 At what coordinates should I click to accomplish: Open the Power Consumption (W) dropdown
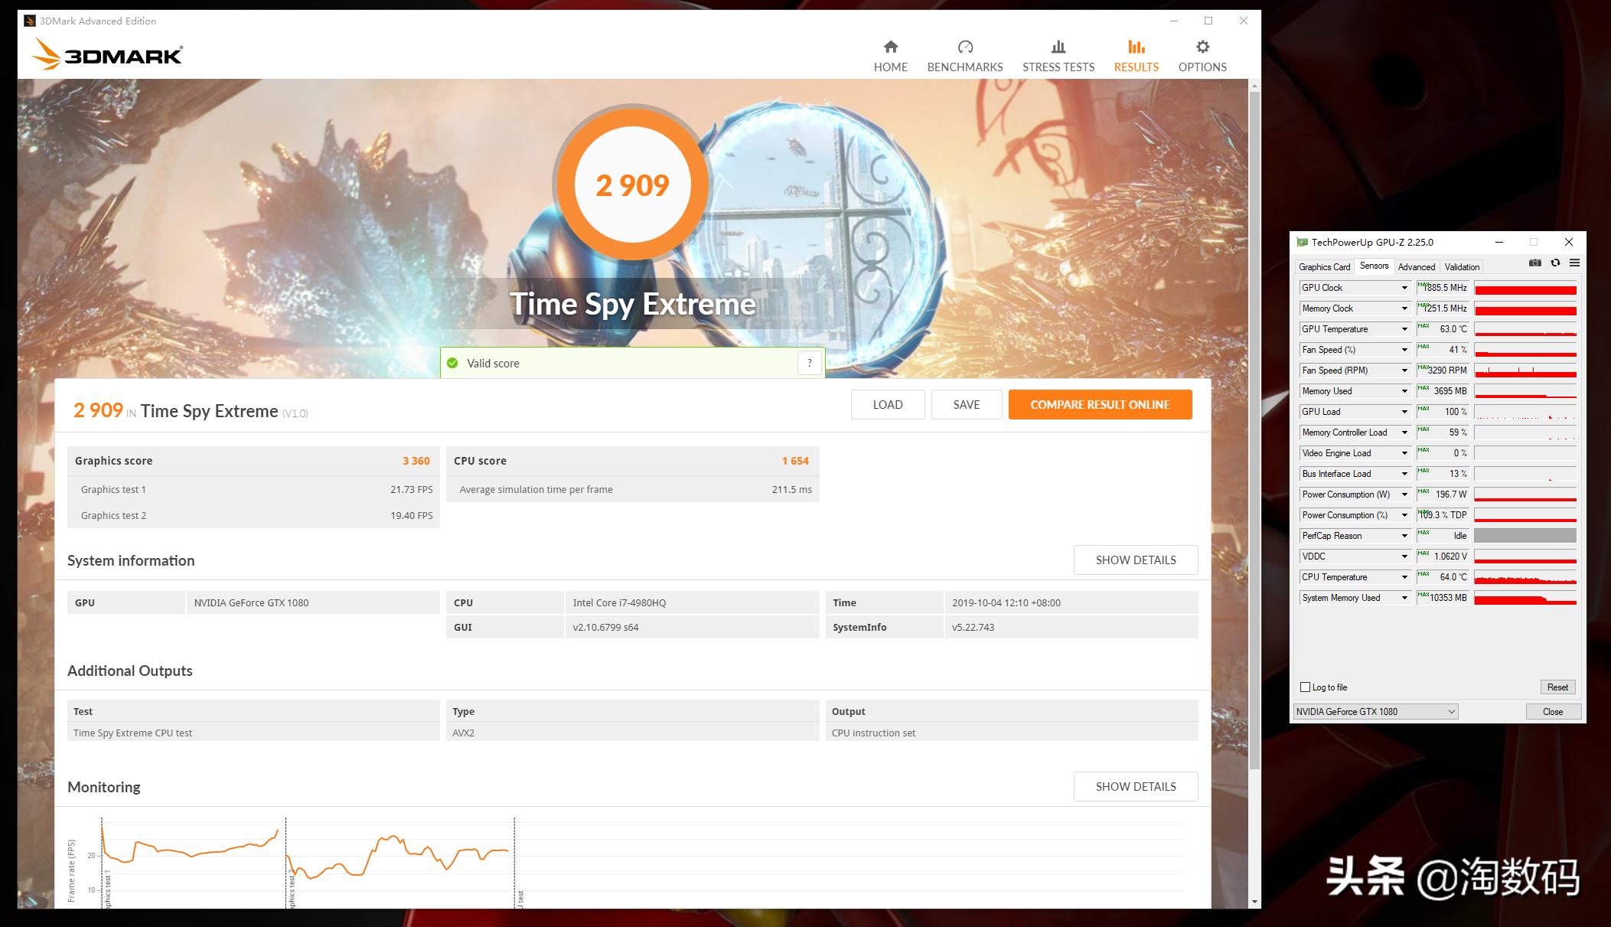[1404, 495]
